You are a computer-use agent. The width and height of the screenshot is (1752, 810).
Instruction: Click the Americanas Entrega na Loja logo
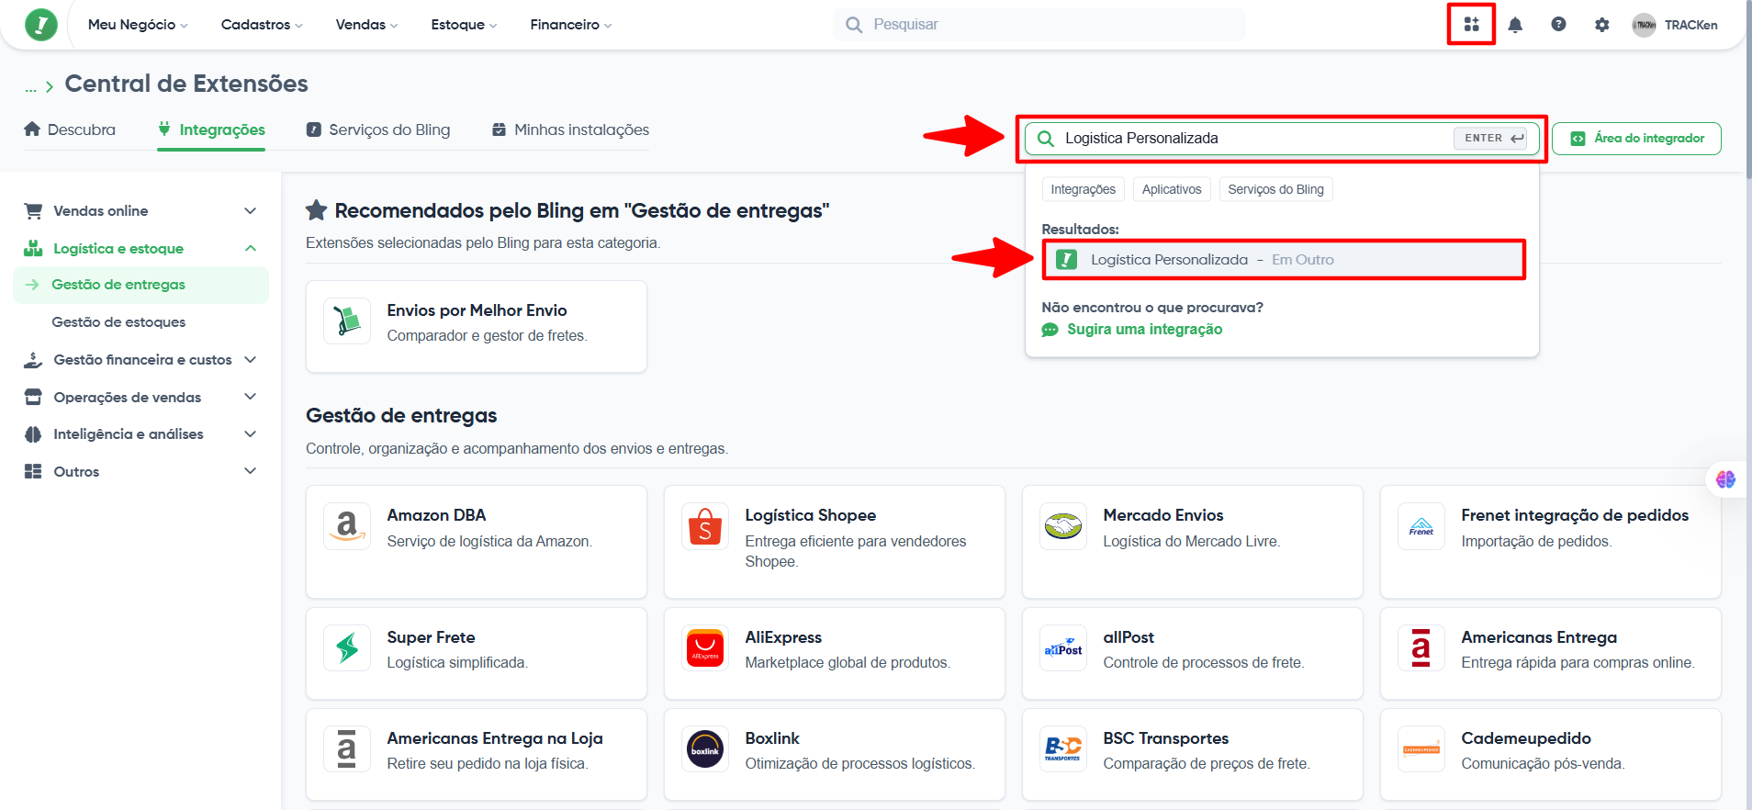347,749
